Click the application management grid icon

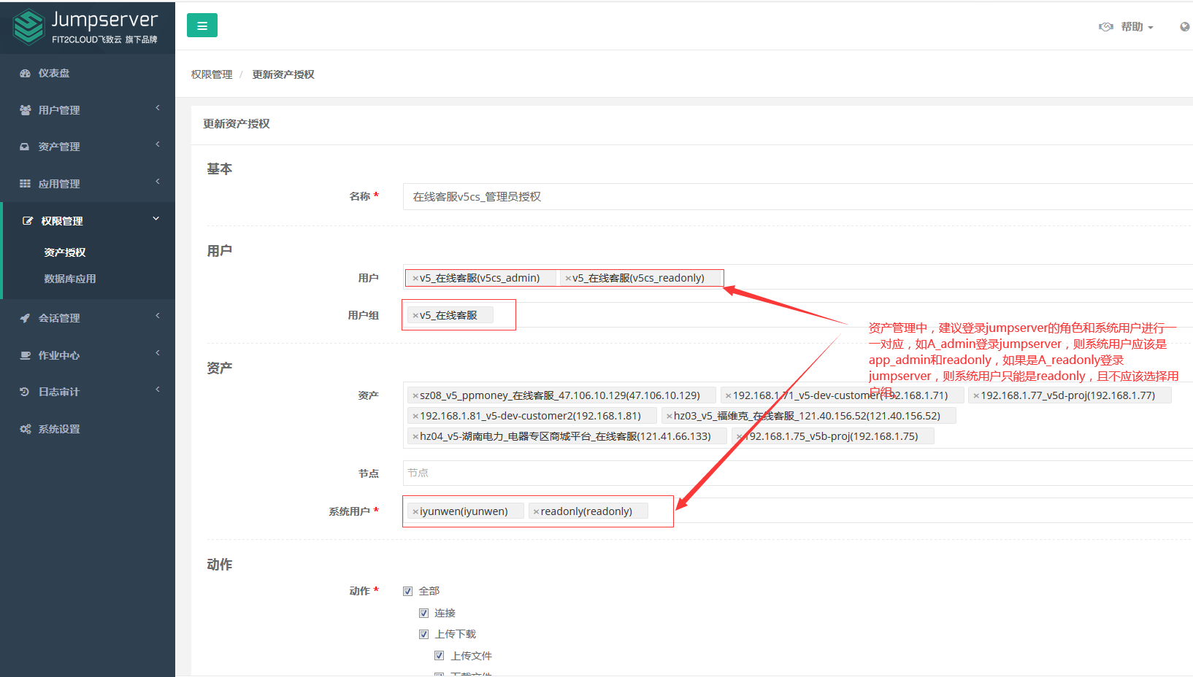tap(25, 184)
